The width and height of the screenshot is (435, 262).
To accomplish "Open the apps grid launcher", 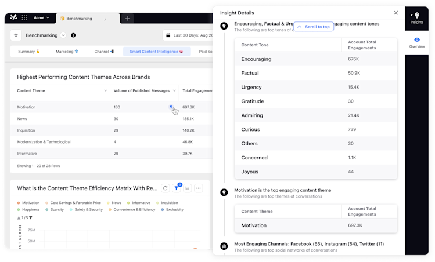I will pyautogui.click(x=24, y=17).
